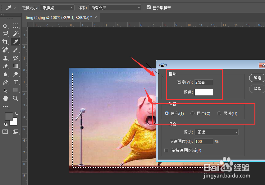The width and height of the screenshot is (265, 185).
Task: Click the 宽度(W) input field
Action: pos(204,82)
